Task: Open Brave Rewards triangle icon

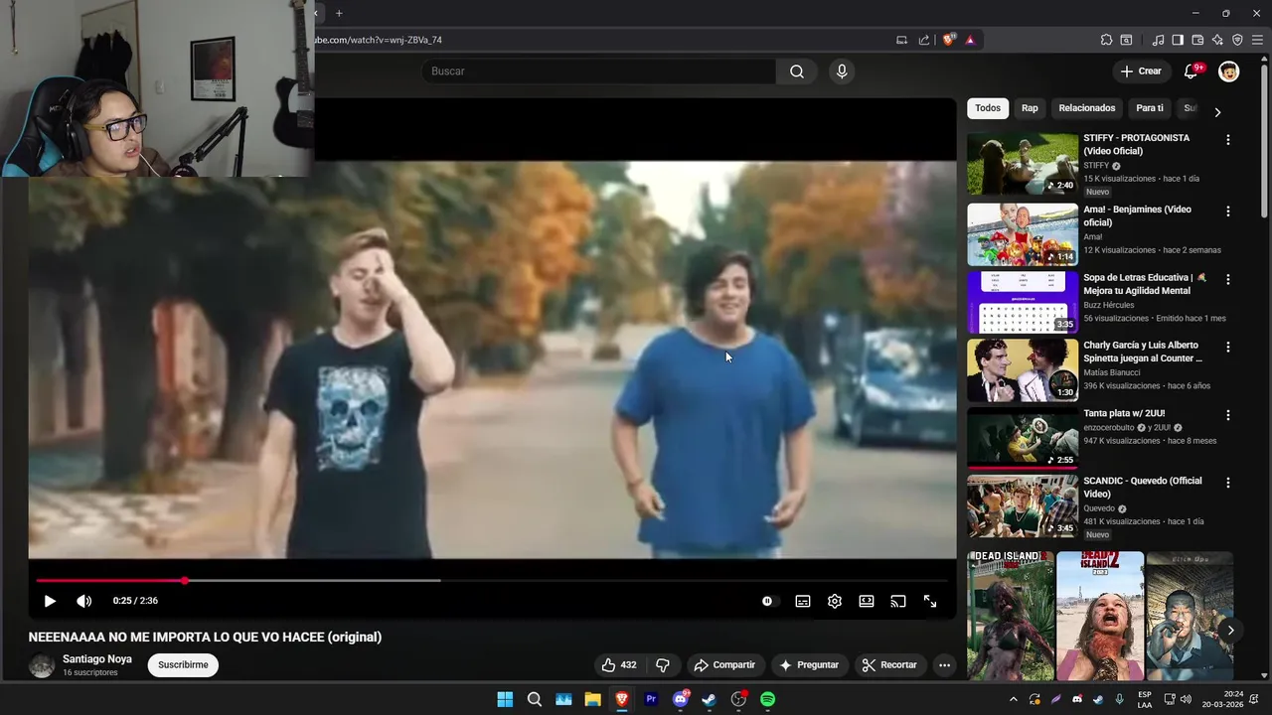Action: [x=970, y=40]
